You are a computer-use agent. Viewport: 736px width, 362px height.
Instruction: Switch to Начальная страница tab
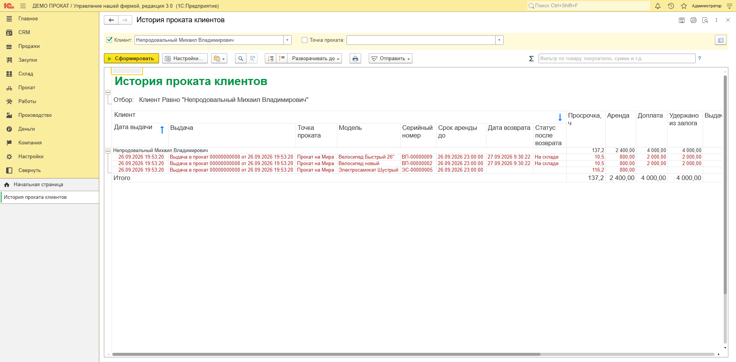click(49, 185)
